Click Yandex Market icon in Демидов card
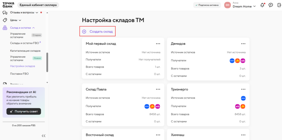 coord(238,61)
